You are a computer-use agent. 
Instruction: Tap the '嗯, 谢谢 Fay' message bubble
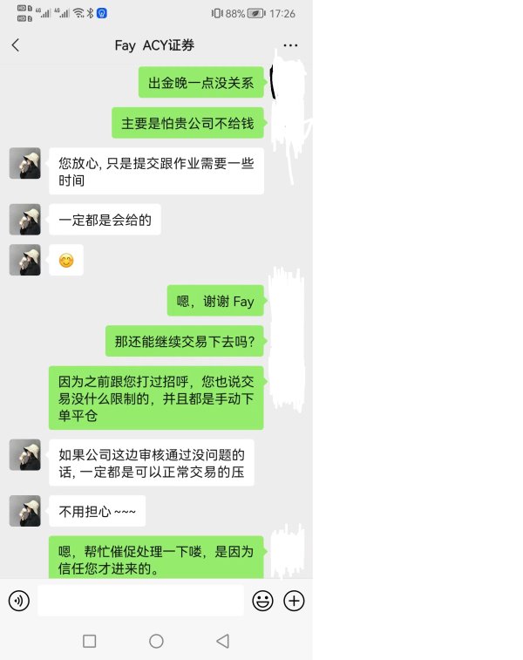(215, 301)
